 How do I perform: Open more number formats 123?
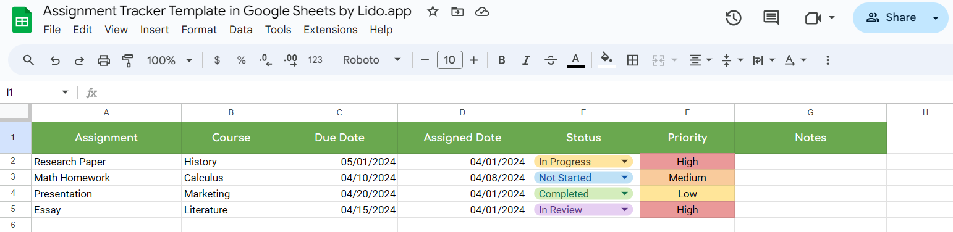tap(315, 60)
